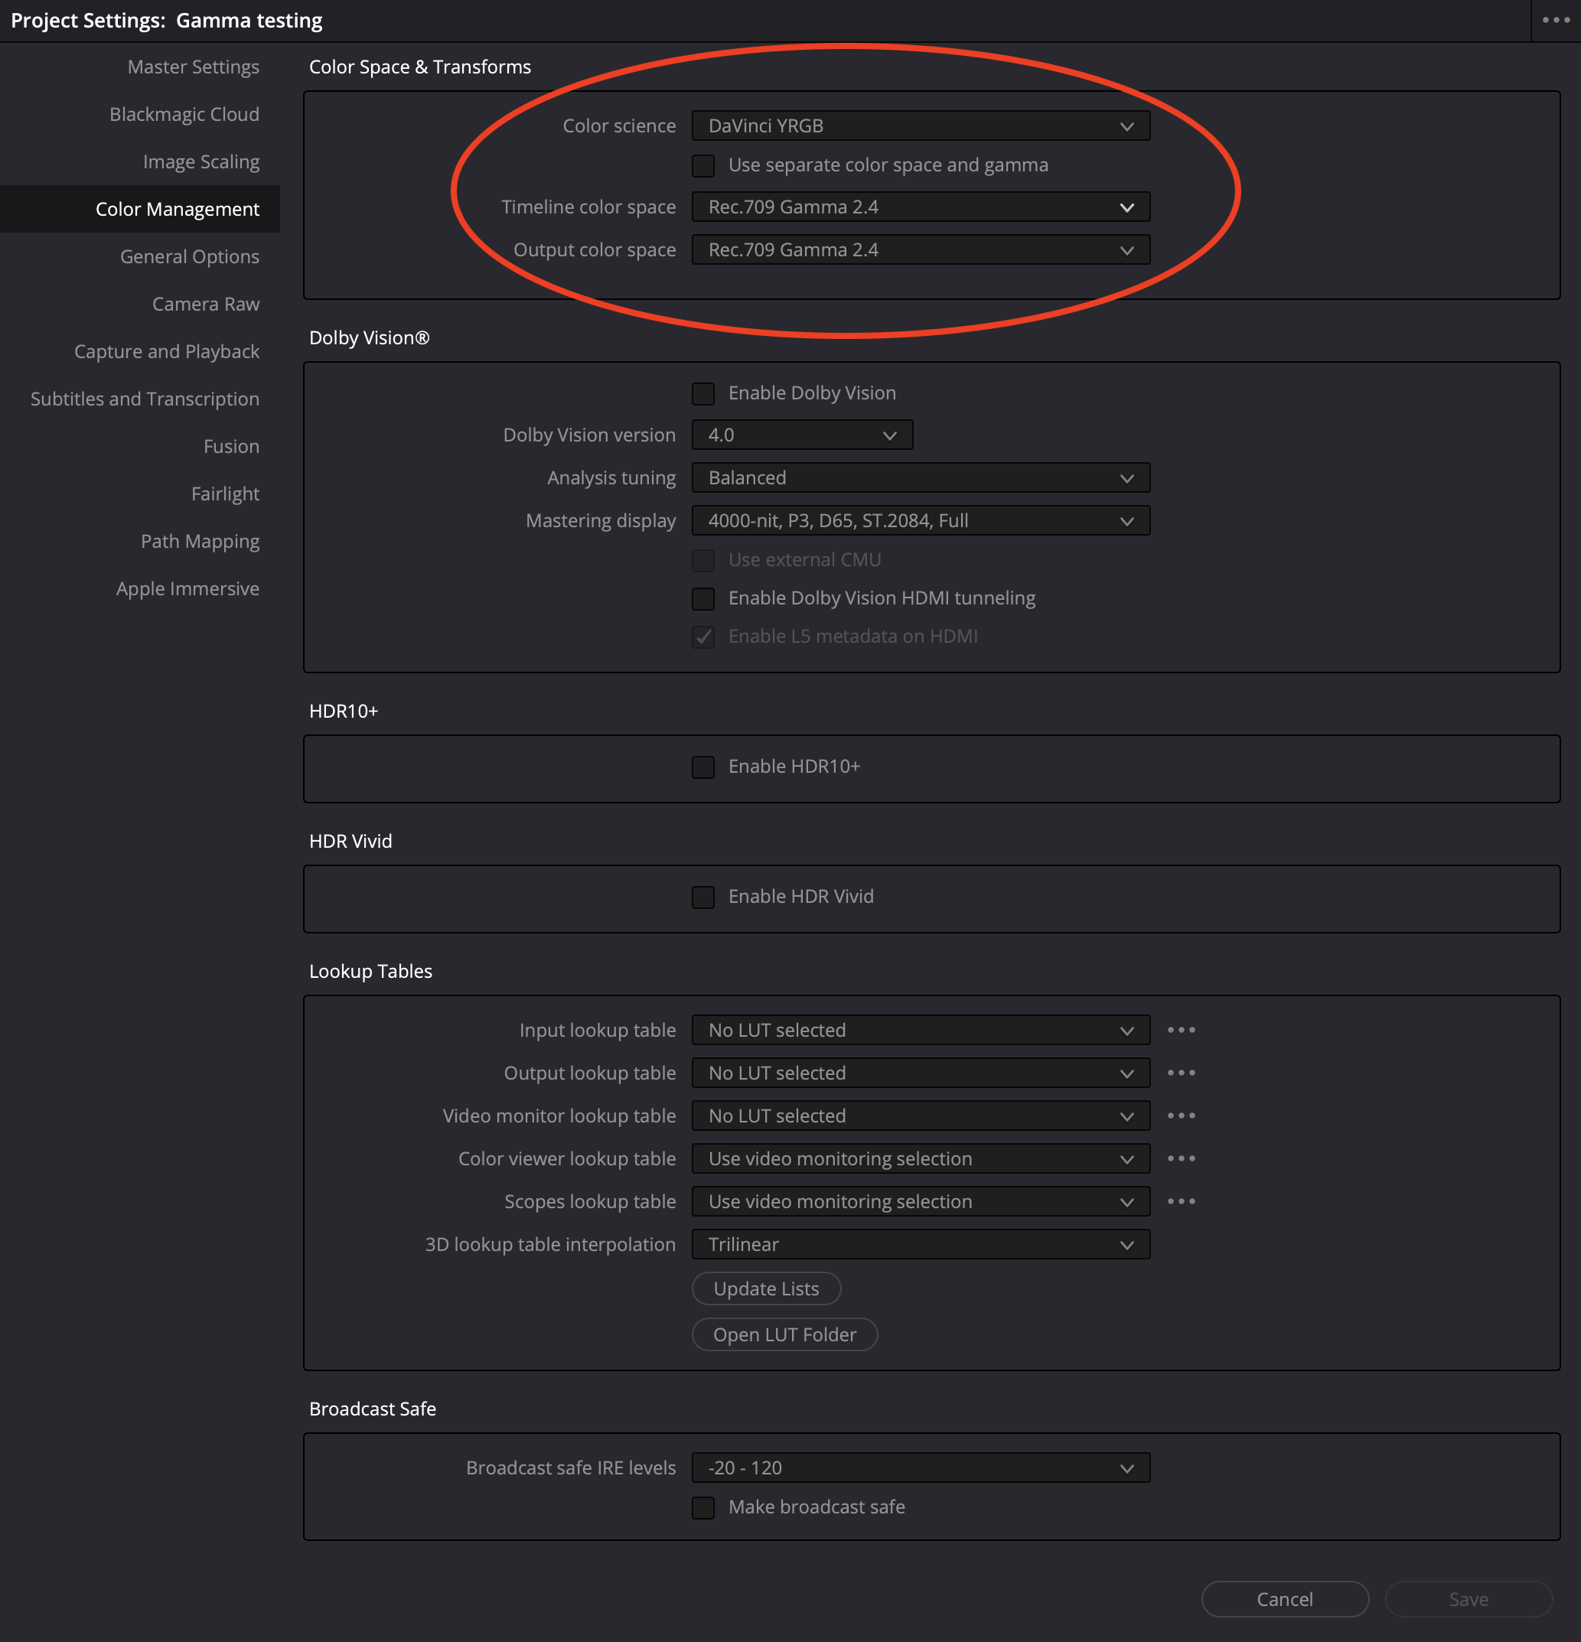Switch to the Master Settings section
Screen dimensions: 1581x1642
193,67
